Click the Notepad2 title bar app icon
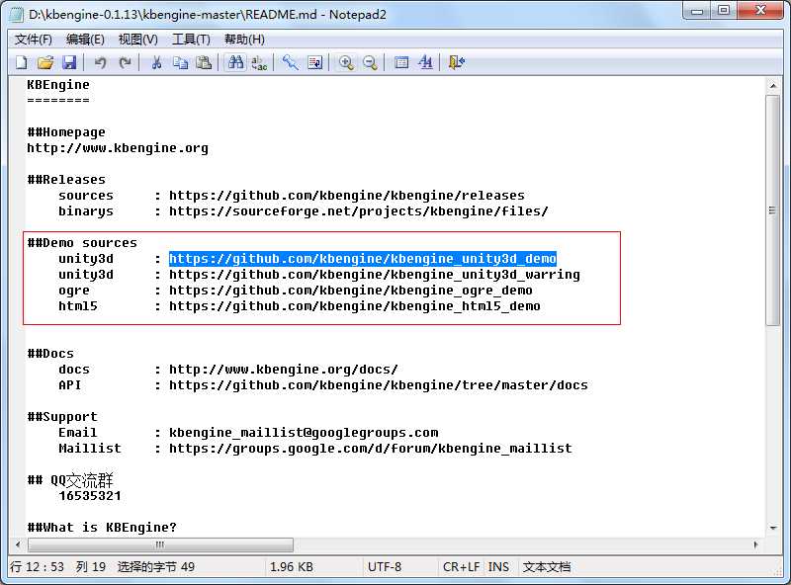791x585 pixels. point(17,15)
